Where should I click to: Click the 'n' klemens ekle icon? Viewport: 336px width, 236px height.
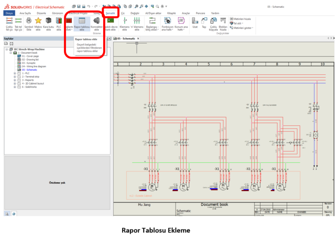pos(137,21)
